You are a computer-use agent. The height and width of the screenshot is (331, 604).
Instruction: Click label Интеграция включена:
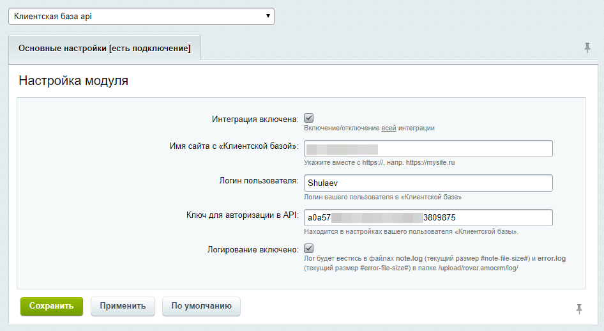point(255,119)
